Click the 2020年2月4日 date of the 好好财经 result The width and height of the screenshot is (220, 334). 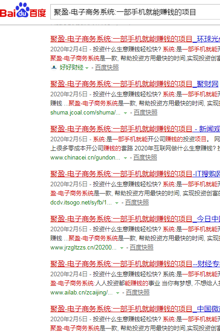point(69,49)
